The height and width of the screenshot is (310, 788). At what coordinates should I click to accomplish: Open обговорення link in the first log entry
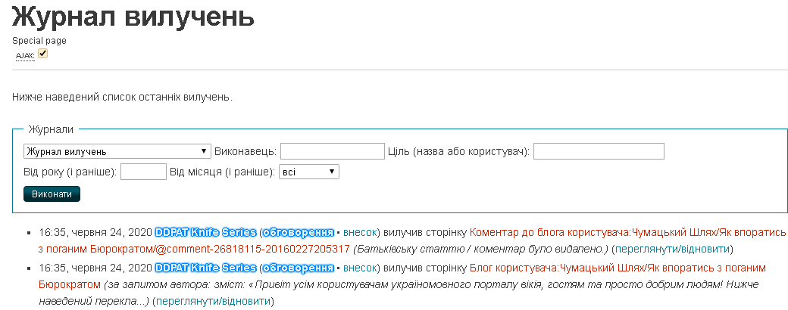(298, 230)
